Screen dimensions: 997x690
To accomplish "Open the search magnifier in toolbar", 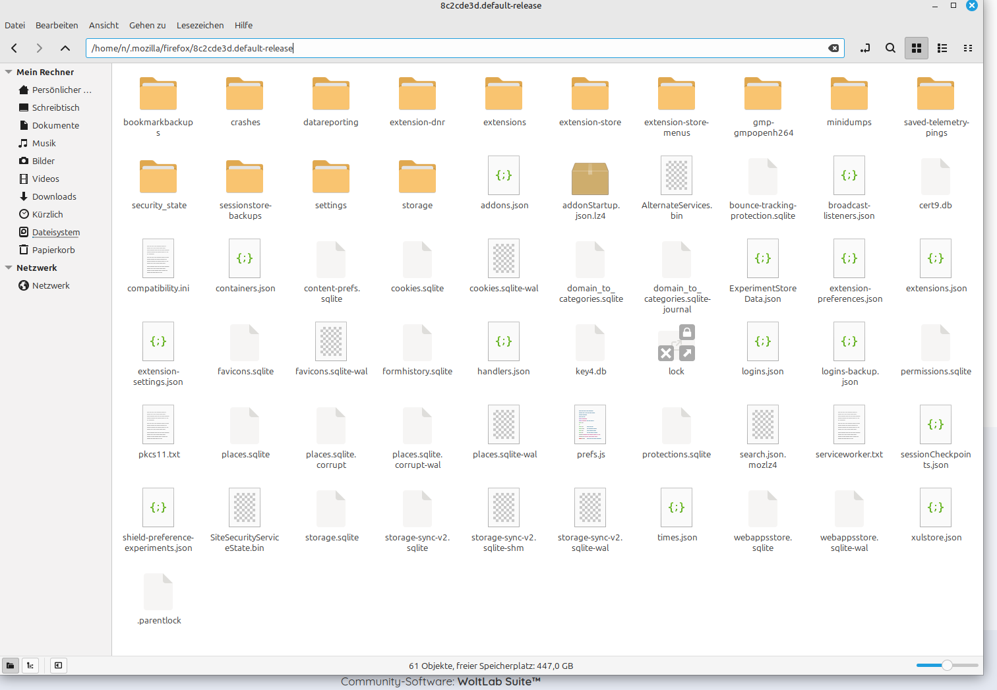I will pos(890,48).
